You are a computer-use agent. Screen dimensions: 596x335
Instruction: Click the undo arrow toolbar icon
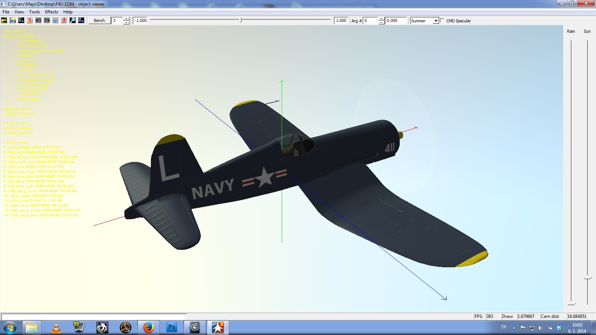click(x=38, y=20)
